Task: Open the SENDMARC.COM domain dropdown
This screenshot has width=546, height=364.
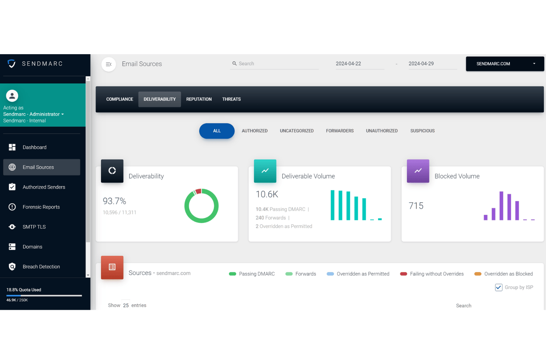Action: click(x=505, y=64)
